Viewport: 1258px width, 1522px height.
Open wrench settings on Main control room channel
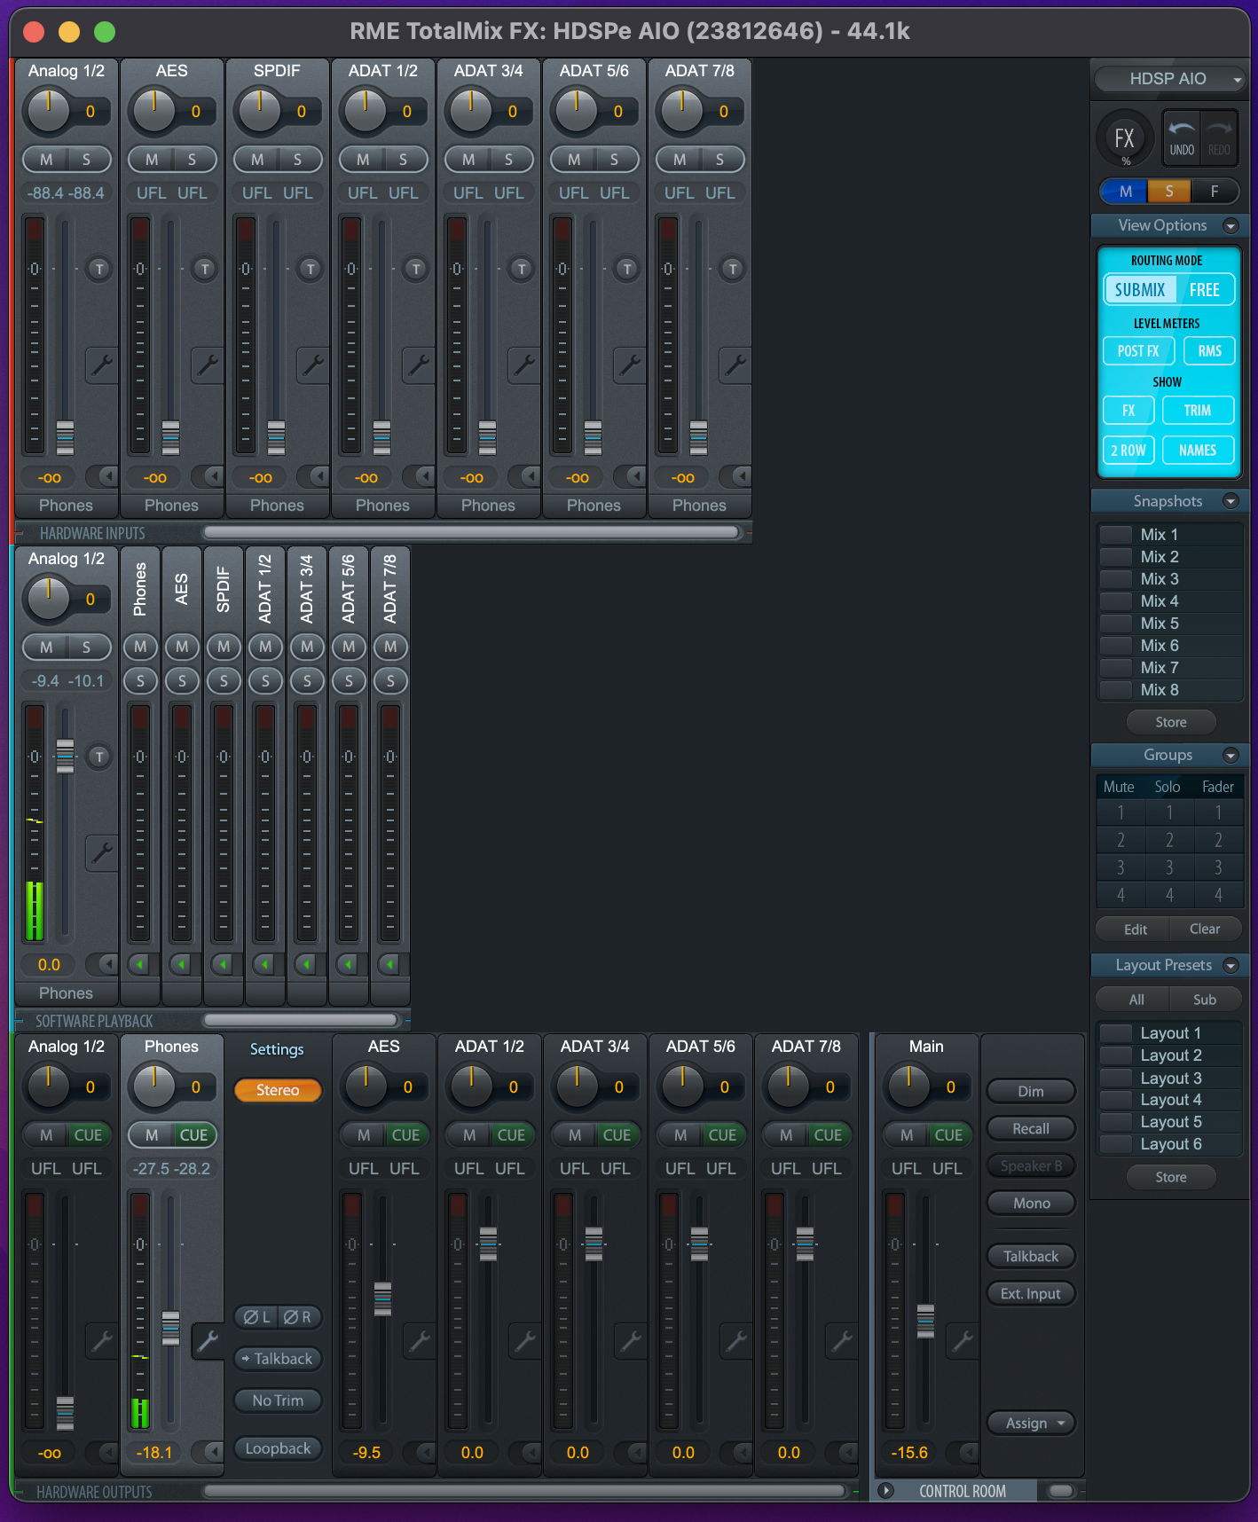point(963,1340)
